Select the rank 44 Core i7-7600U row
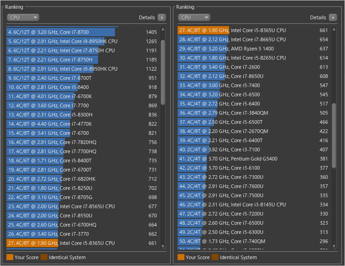Screen dimensions: 345x266 tap(253, 186)
